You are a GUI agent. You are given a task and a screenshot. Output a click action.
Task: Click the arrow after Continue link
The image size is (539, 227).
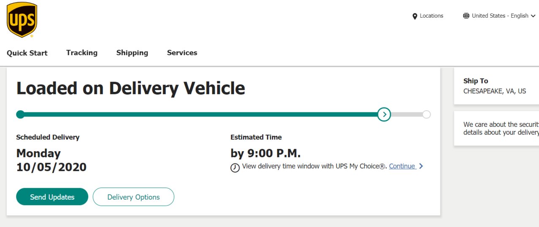click(x=421, y=166)
